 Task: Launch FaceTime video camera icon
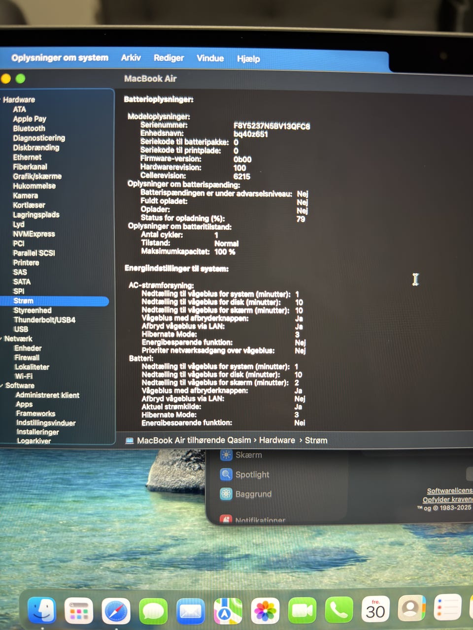click(x=302, y=610)
